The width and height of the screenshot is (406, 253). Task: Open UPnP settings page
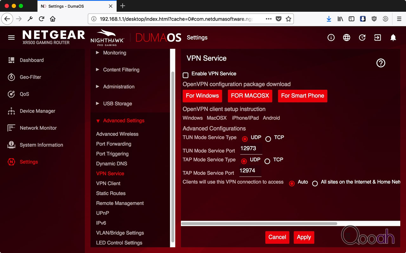[x=102, y=213]
